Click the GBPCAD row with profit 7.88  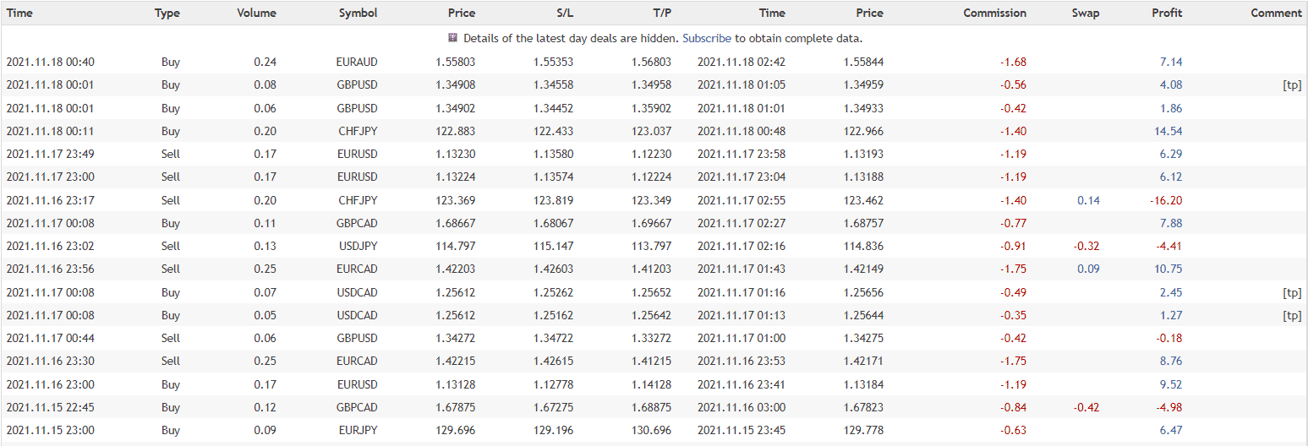point(654,223)
